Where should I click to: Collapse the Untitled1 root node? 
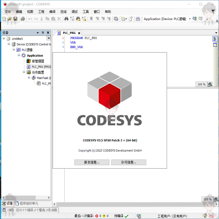pos(4,38)
